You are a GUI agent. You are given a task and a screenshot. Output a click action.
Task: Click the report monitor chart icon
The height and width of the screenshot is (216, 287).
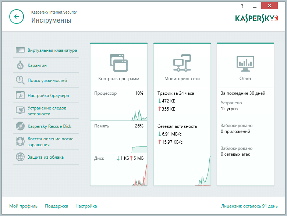coord(245,64)
